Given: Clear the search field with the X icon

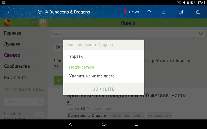Looking at the screenshot, I should [x=201, y=33].
